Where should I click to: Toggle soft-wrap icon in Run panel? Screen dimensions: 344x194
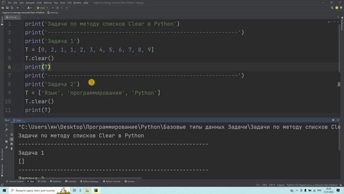click(12, 134)
